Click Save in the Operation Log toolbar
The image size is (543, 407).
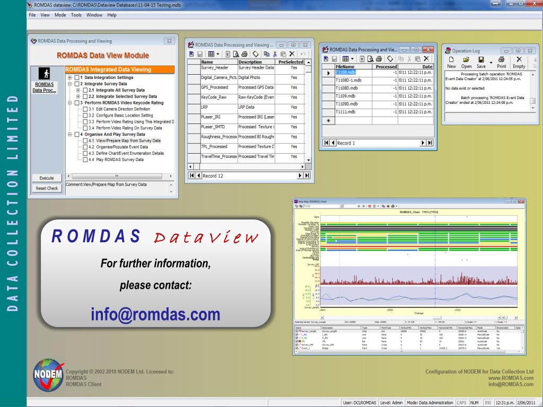click(481, 63)
